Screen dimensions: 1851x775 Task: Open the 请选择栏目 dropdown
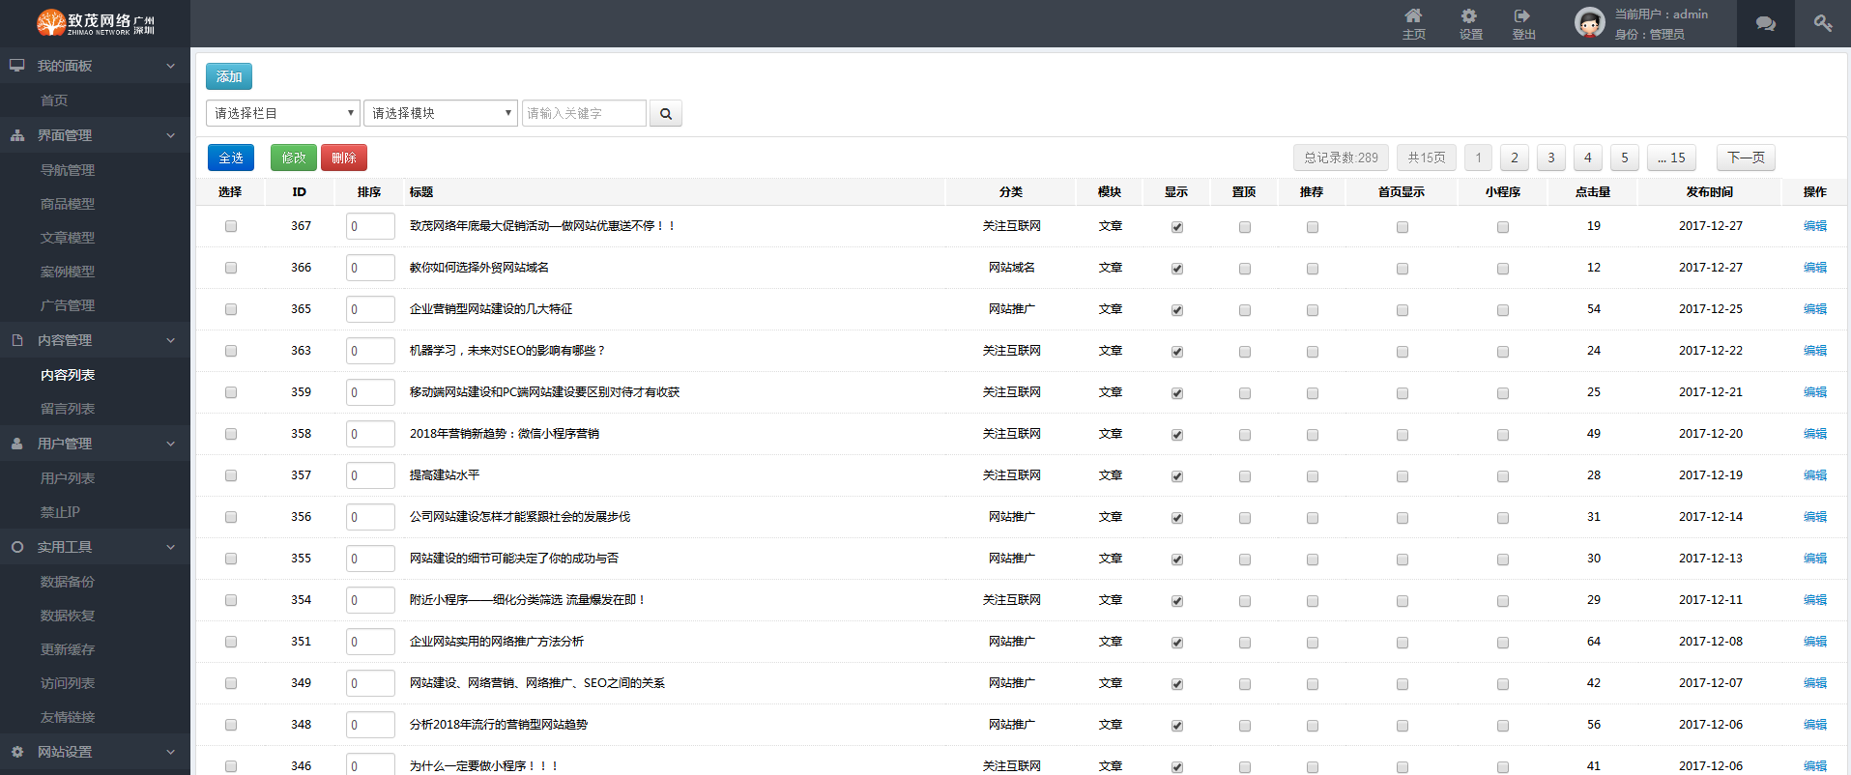tap(282, 114)
